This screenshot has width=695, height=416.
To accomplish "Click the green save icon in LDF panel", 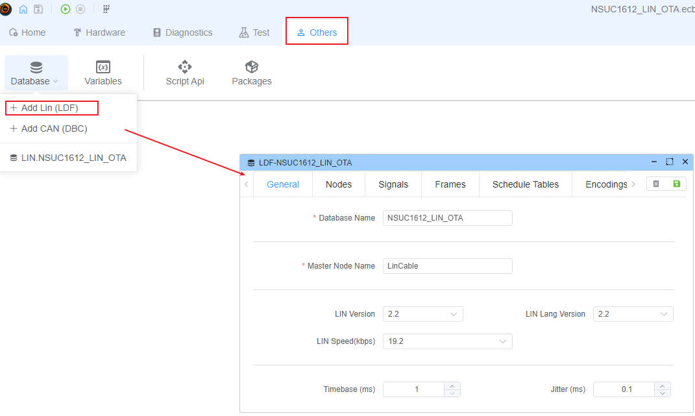I will click(677, 184).
